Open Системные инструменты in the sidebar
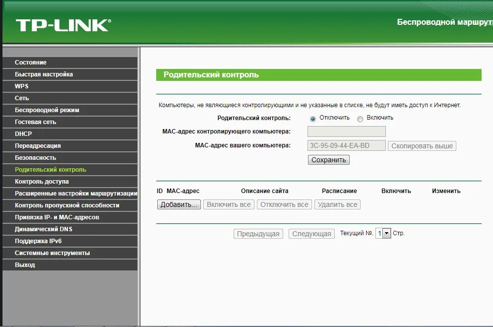Viewport: 493px width, 327px height. pyautogui.click(x=70, y=253)
